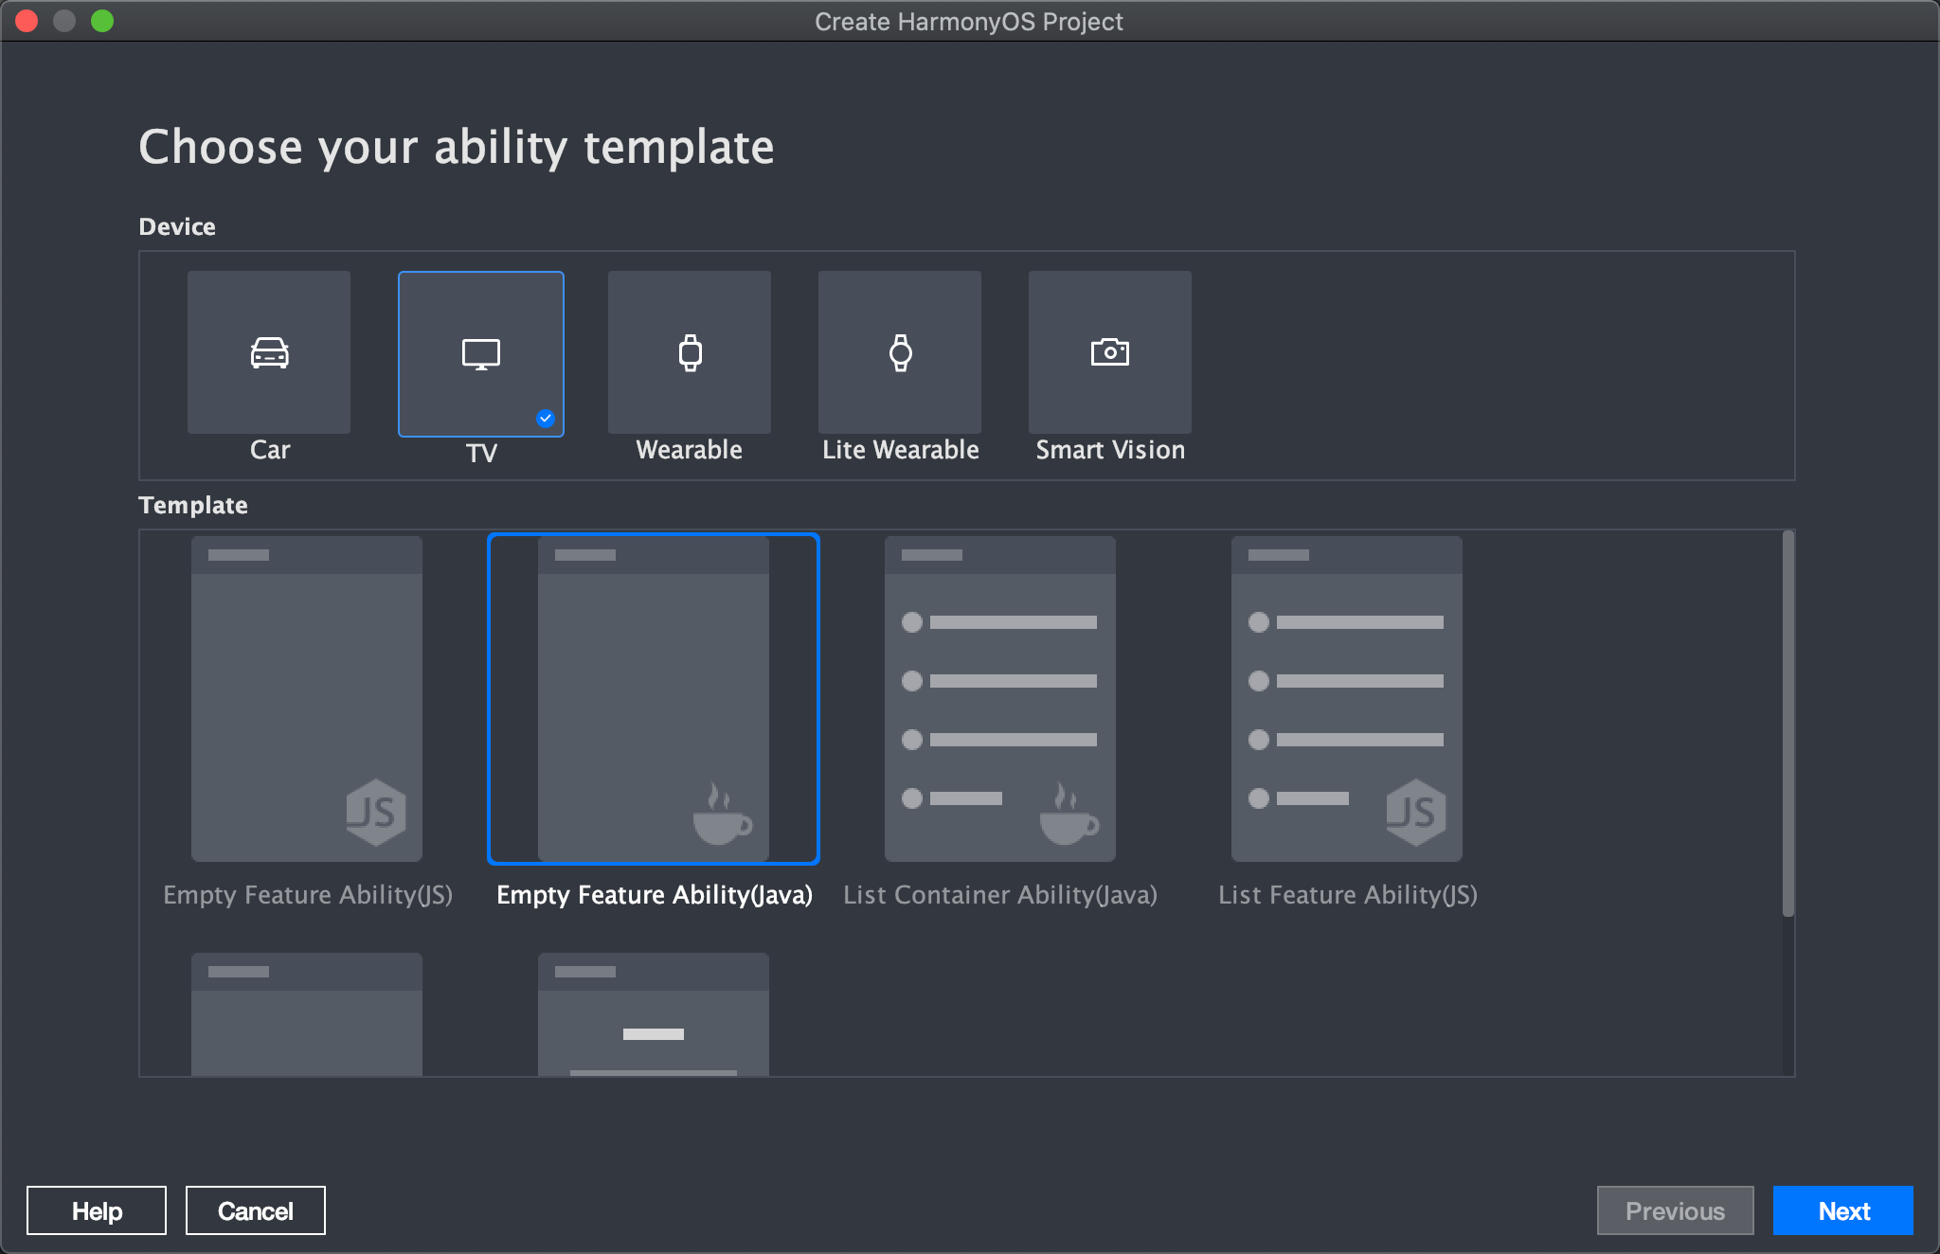1940x1254 pixels.
Task: Select the Car device icon
Action: click(269, 352)
